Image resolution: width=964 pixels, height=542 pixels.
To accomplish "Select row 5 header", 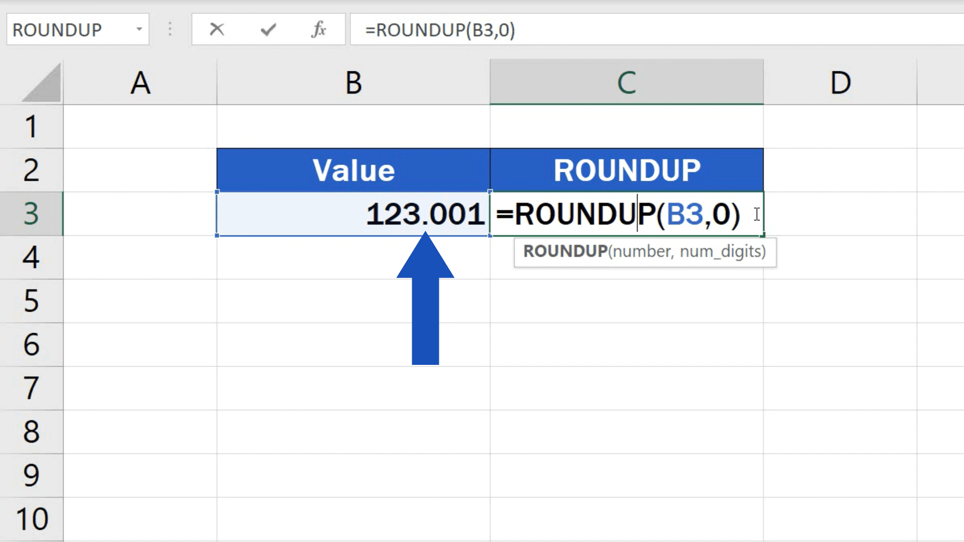I will 32,301.
